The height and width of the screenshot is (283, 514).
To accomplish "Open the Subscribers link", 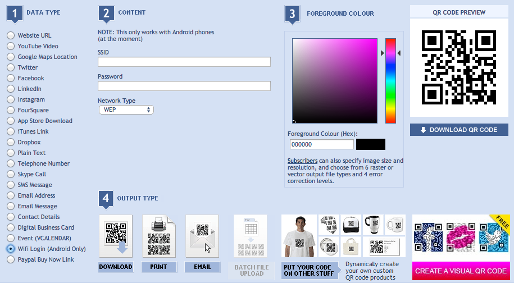I will 302,161.
